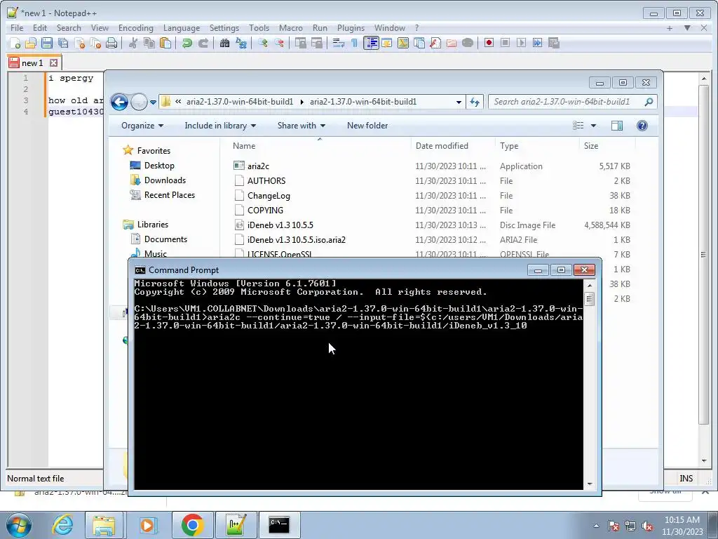Click the Notepad++ vertical scrollbar thumb
Viewport: 718px width, 539px height.
click(704, 254)
